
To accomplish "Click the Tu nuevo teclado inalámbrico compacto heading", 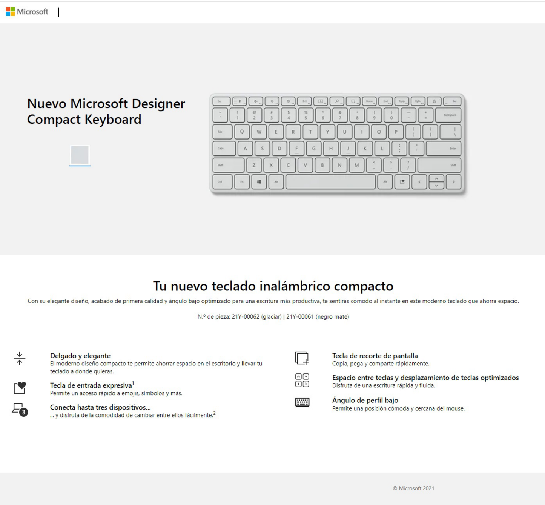I will click(x=273, y=286).
